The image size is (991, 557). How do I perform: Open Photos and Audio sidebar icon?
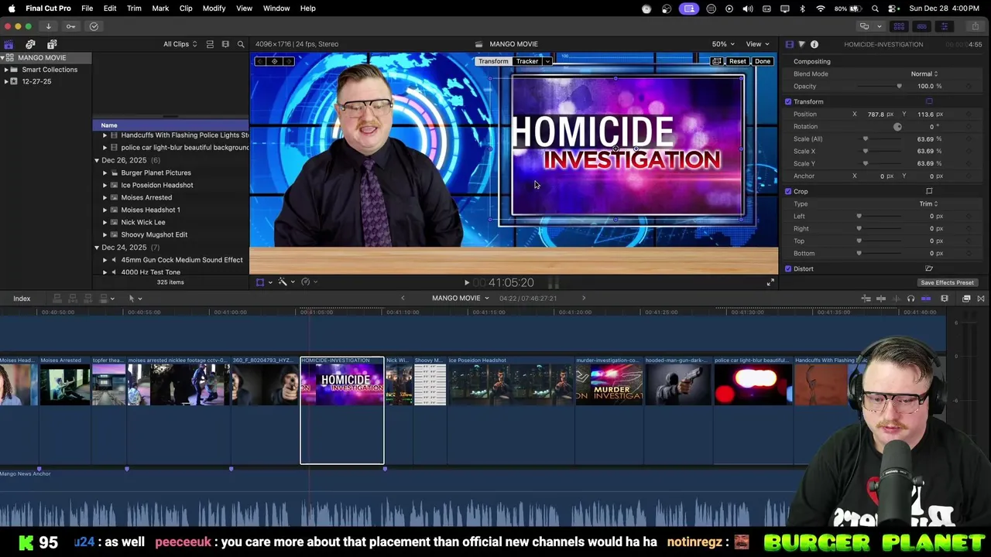click(x=30, y=44)
